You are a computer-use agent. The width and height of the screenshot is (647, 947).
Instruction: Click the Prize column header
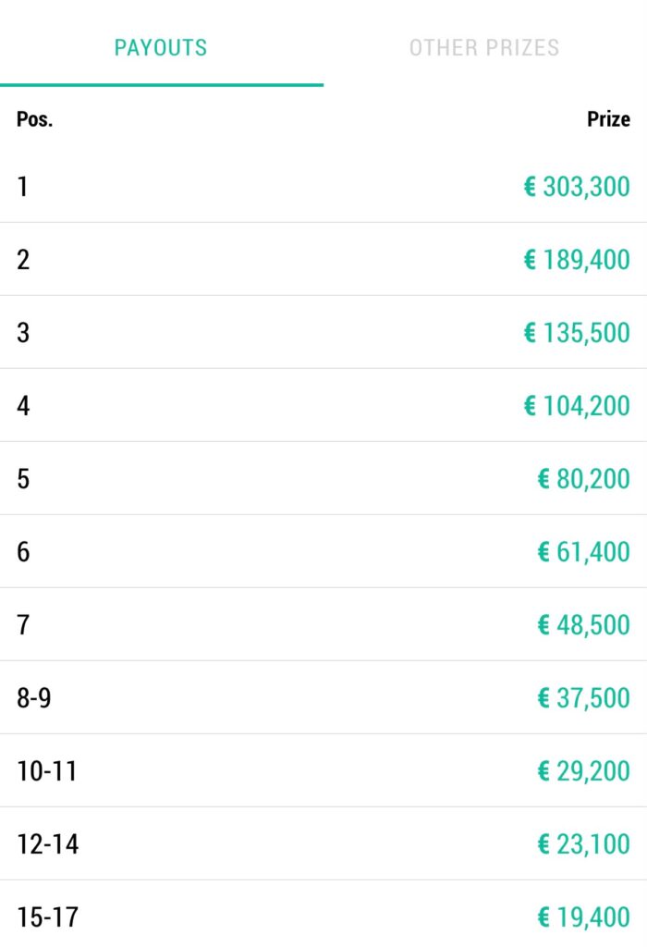608,119
